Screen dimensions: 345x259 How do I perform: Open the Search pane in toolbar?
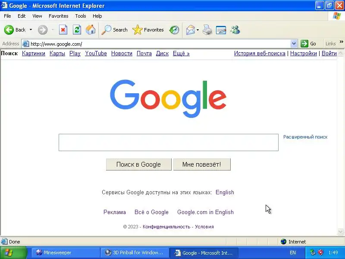point(115,30)
